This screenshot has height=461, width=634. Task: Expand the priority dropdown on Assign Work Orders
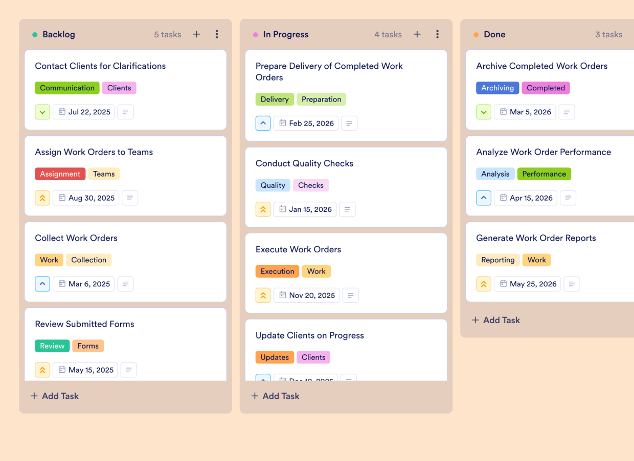[42, 198]
